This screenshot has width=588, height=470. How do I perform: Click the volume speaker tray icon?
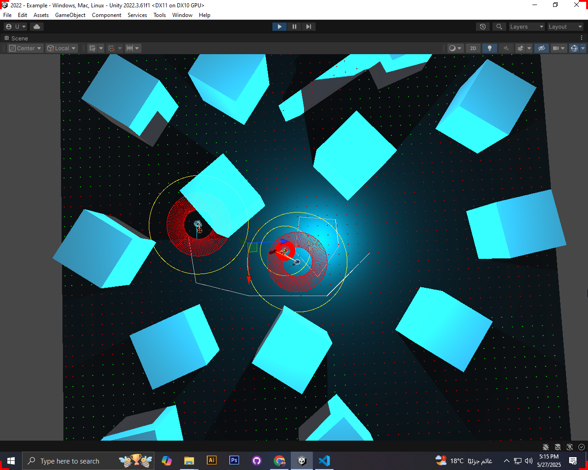[x=529, y=461]
